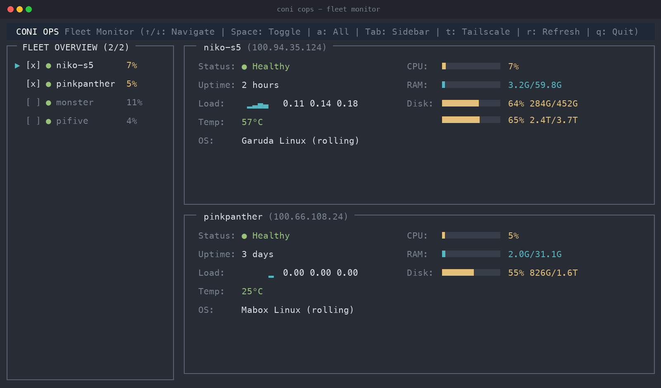Uncheck the pinkpanther checkbox
Screen dimensions: 661x388
[33, 84]
